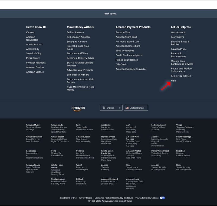The width and height of the screenshot is (217, 206).
Task: Toggle Your Ads Privacy Choices switch icon
Action: [x=162, y=198]
